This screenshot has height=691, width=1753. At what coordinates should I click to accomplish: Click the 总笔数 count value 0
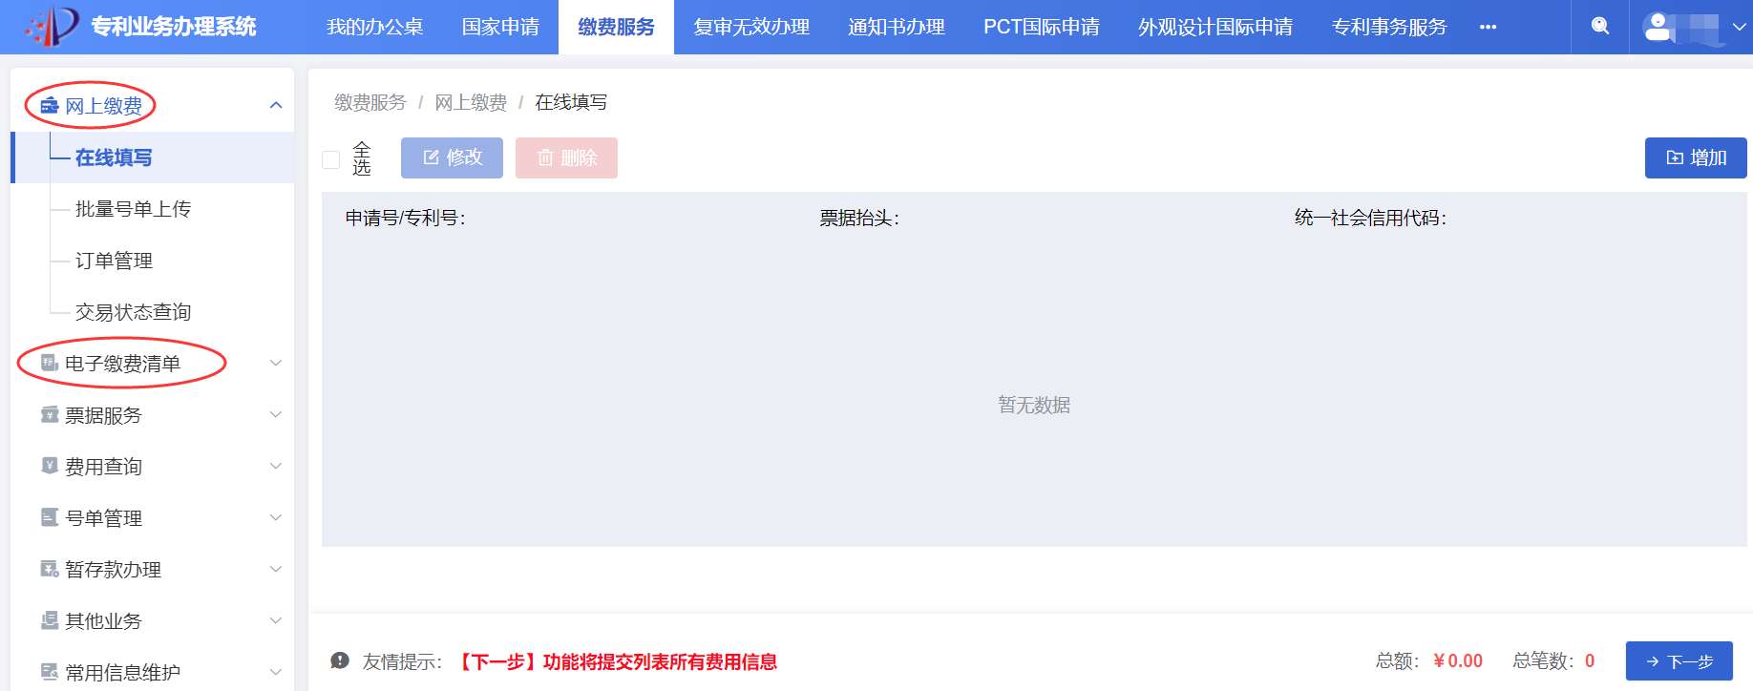[1590, 660]
